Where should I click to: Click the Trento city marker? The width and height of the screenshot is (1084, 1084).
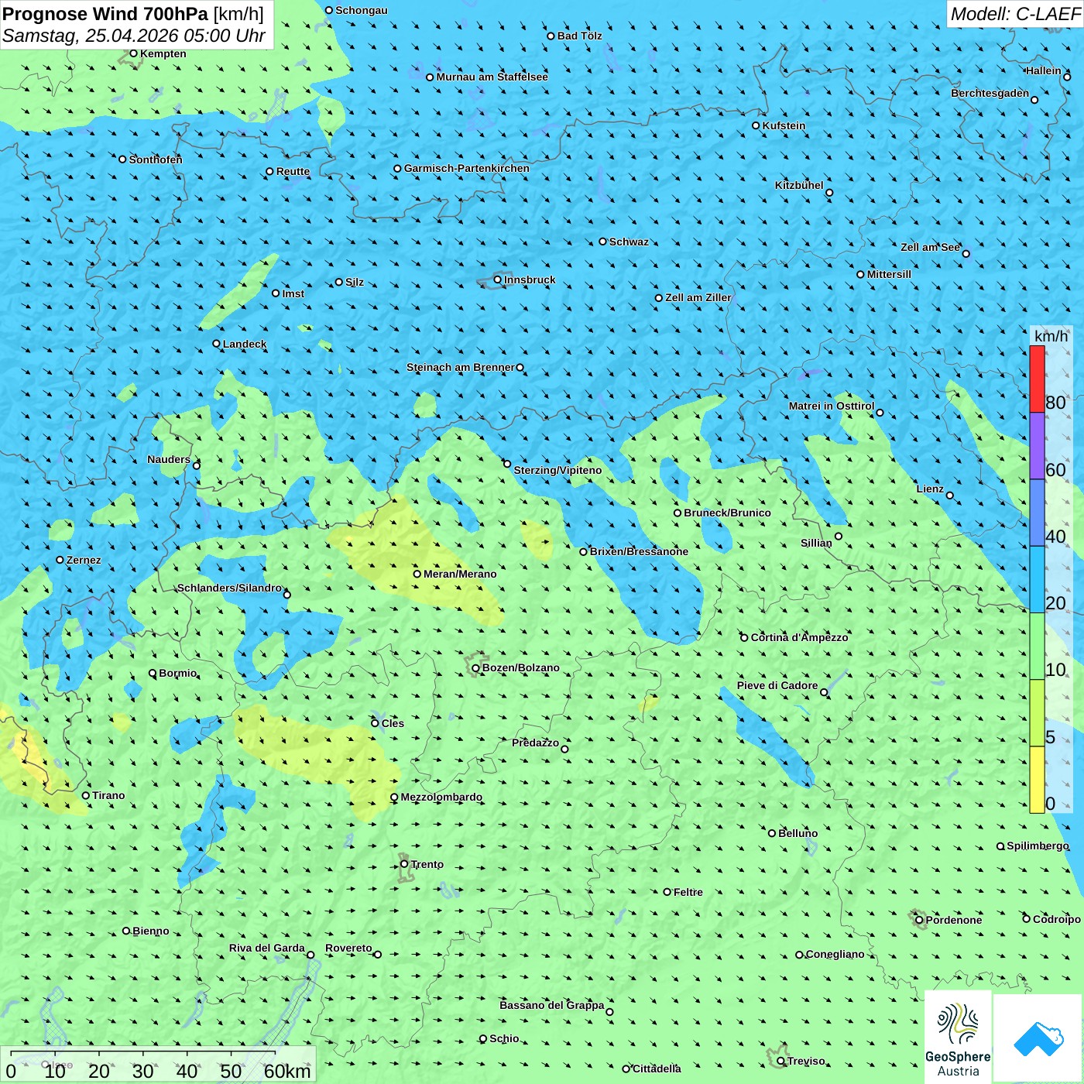pyautogui.click(x=404, y=864)
